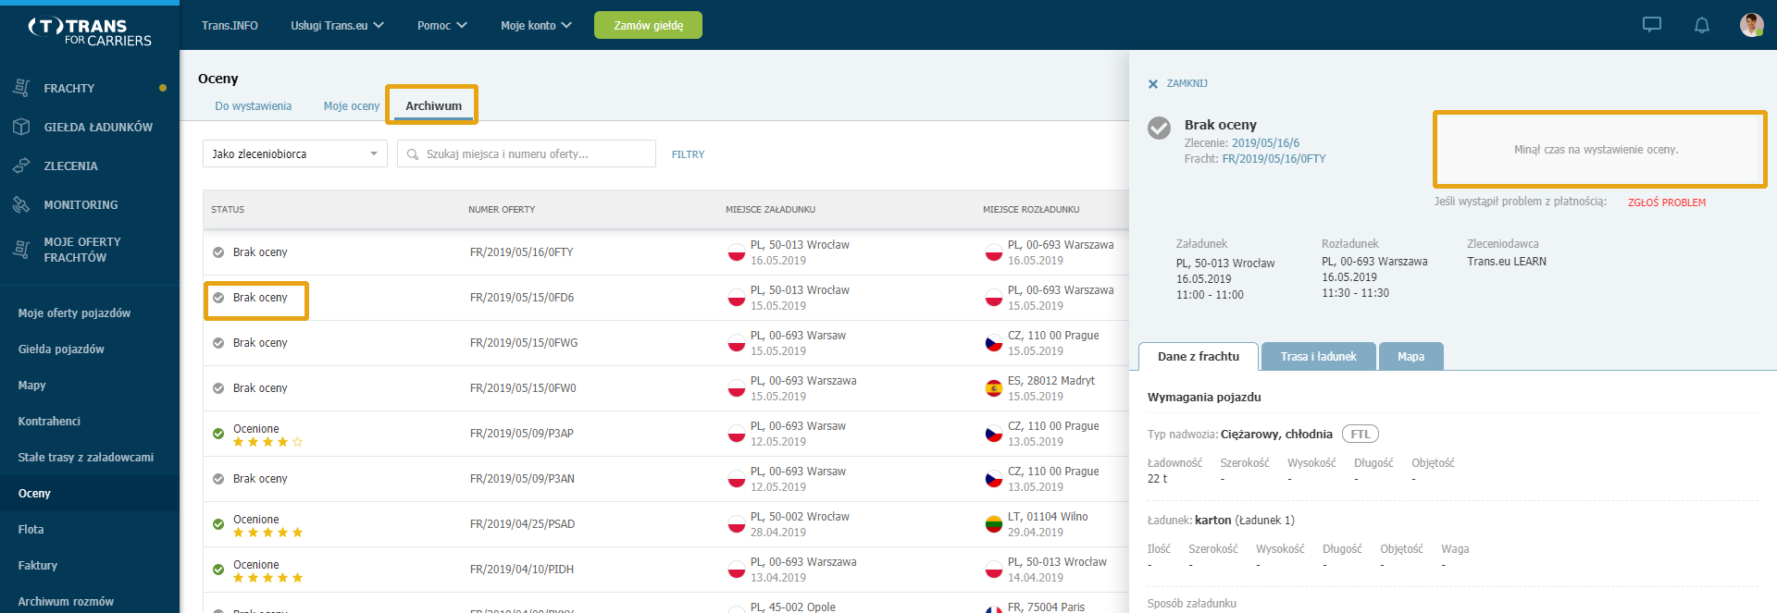The width and height of the screenshot is (1777, 613).
Task: Expand the Moje konto menu
Action: [536, 25]
